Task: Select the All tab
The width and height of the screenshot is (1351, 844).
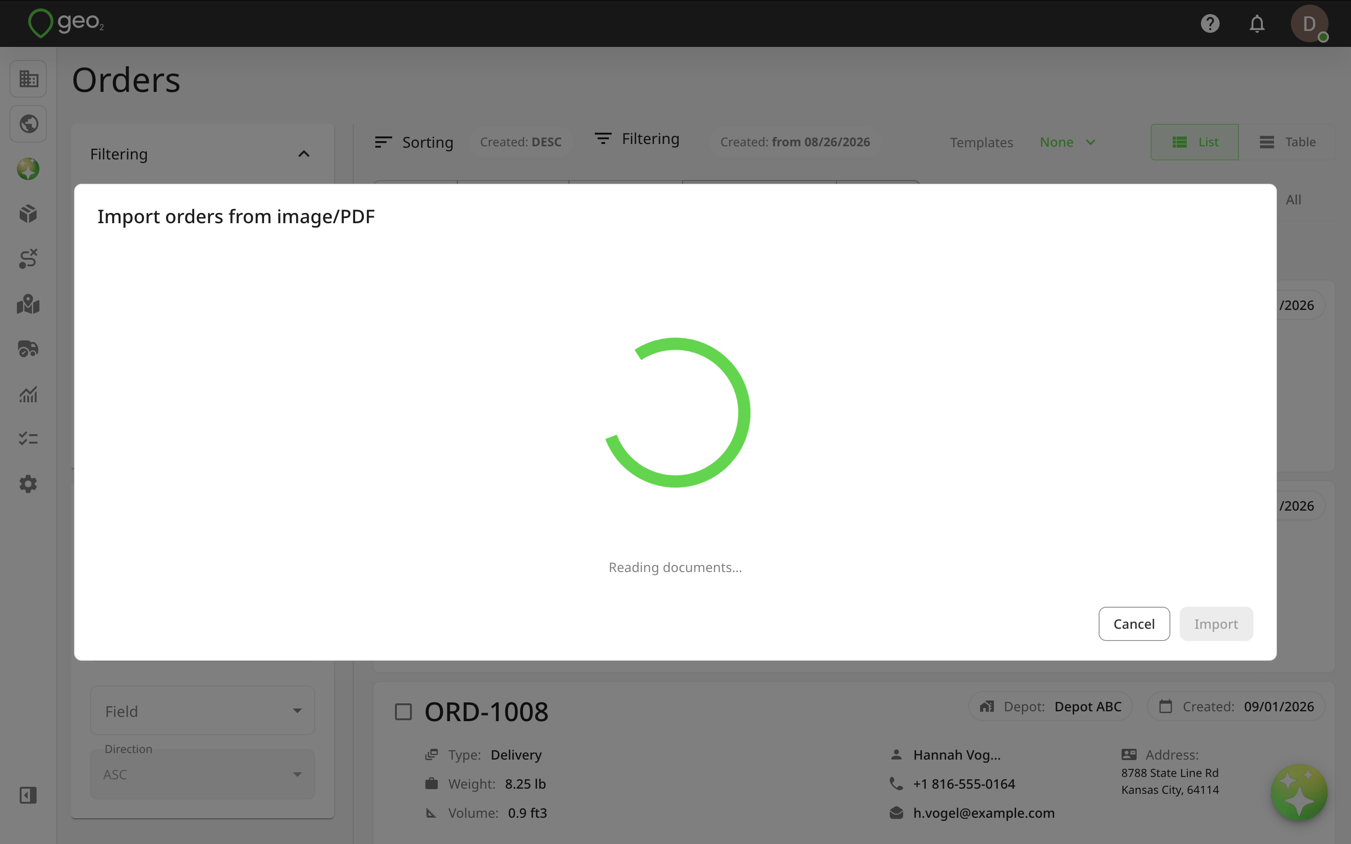Action: click(1293, 199)
